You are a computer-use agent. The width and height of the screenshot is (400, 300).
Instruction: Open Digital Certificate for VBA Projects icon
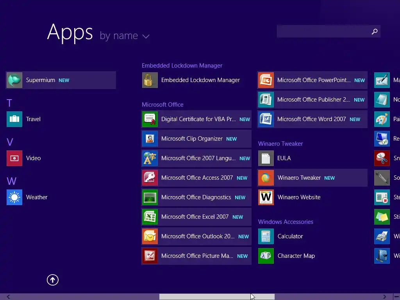tap(150, 119)
